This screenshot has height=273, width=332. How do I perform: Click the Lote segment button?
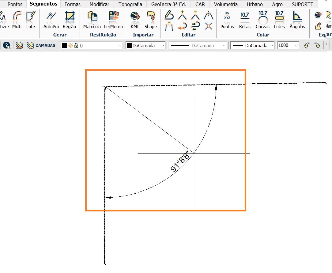[31, 20]
